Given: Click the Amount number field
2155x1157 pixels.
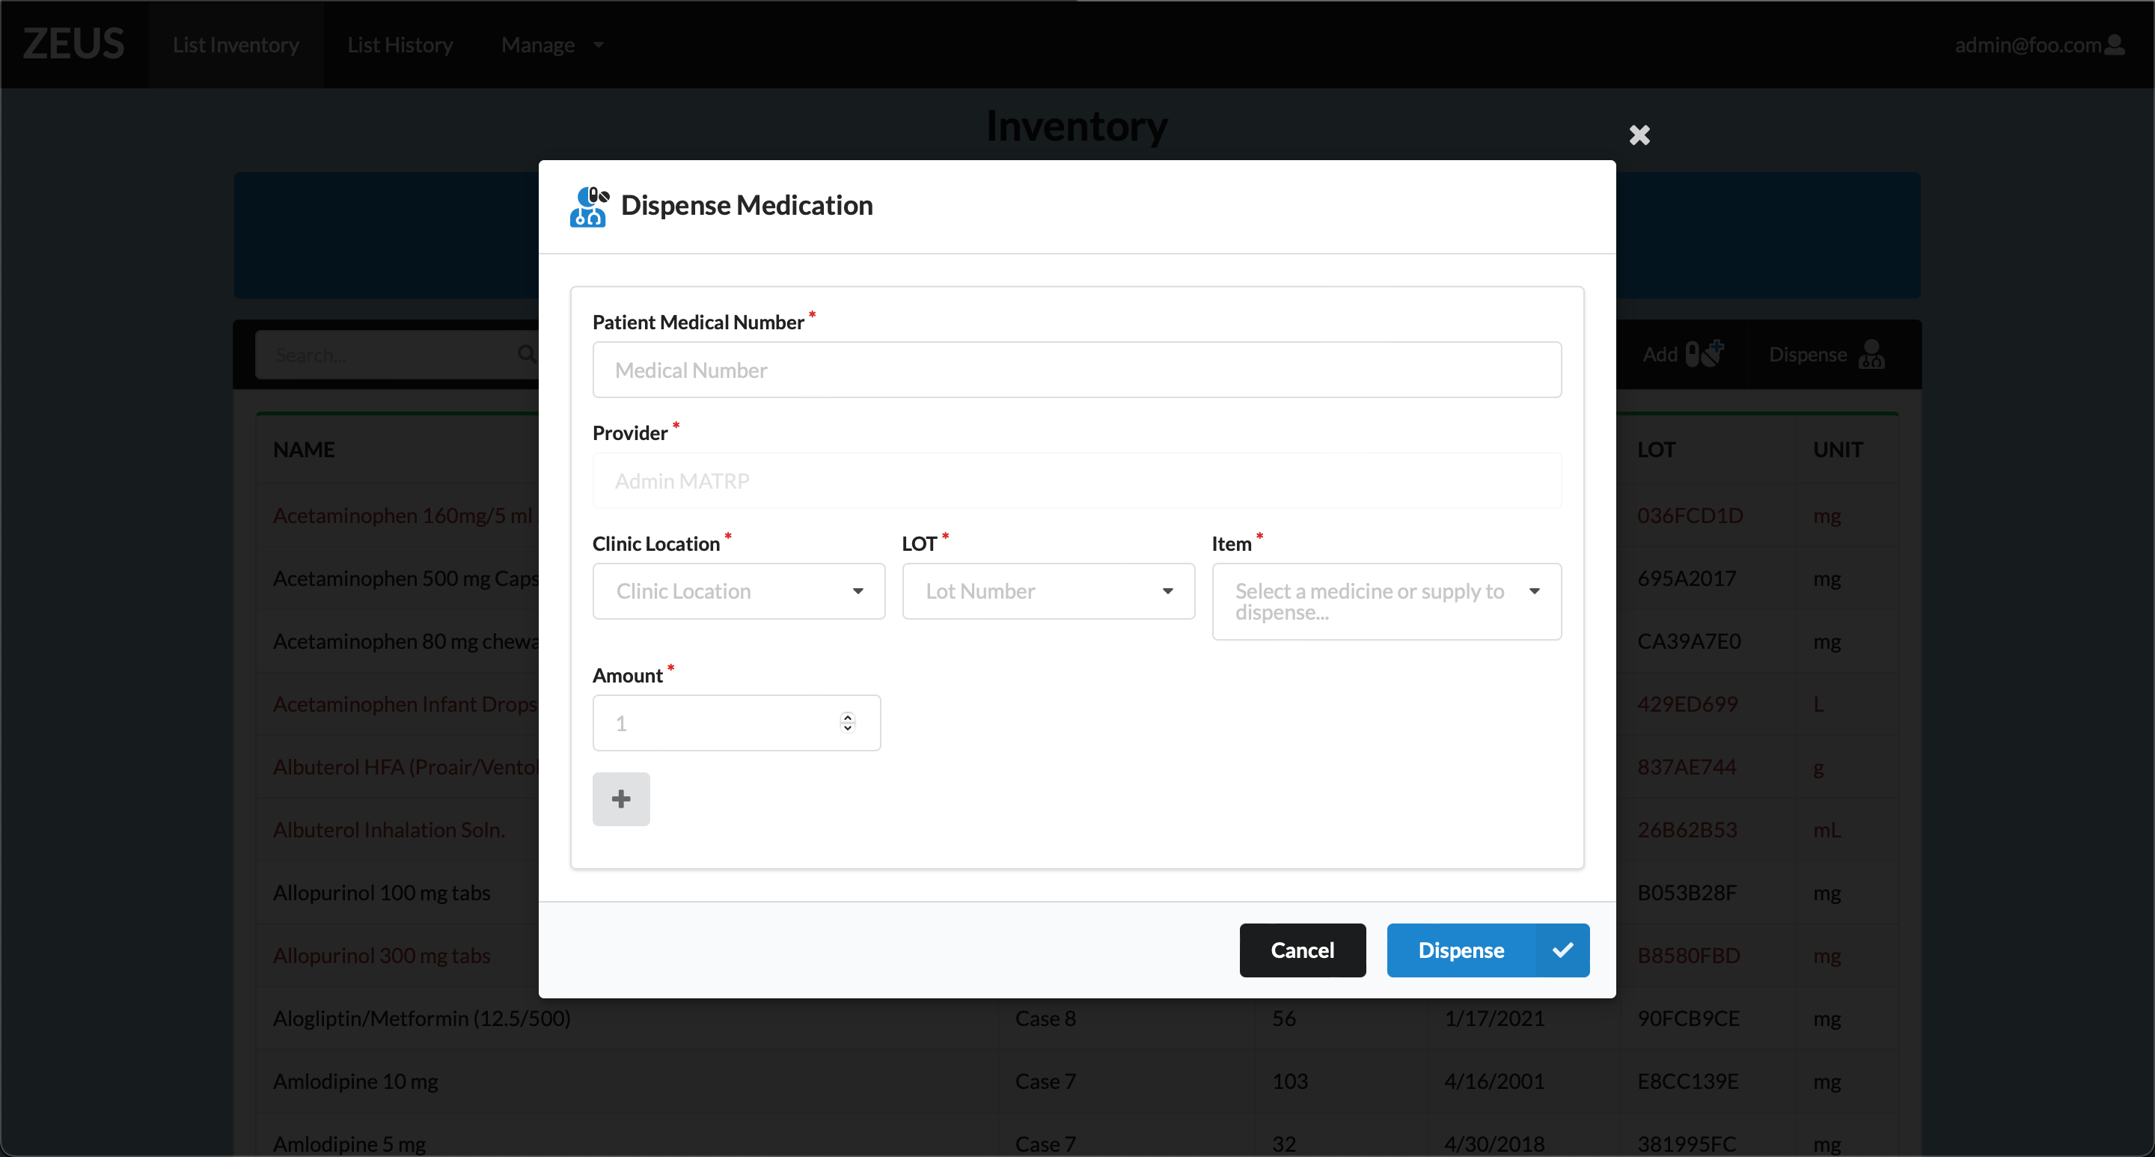Looking at the screenshot, I should point(736,723).
